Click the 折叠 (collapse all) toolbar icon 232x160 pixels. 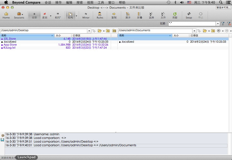pos(140,15)
